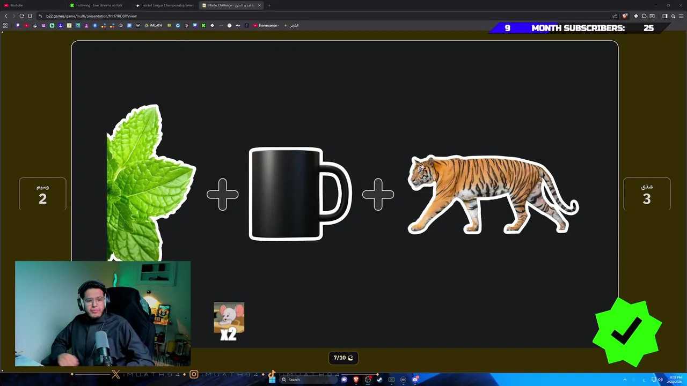Switch to Rocket League Championship Series tab
Image resolution: width=687 pixels, height=386 pixels.
tap(165, 5)
